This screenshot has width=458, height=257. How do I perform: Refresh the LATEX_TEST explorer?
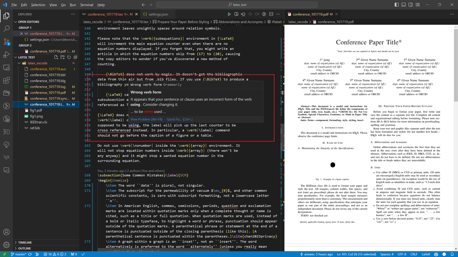[x=69, y=57]
